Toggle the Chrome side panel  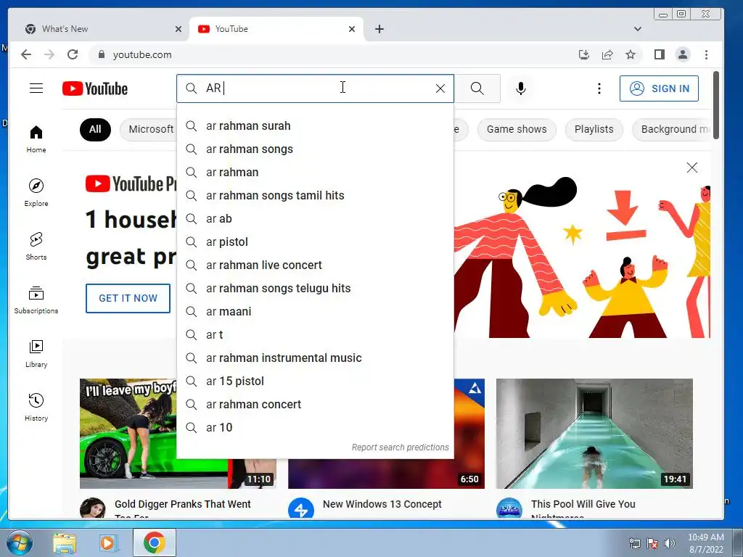[x=659, y=54]
